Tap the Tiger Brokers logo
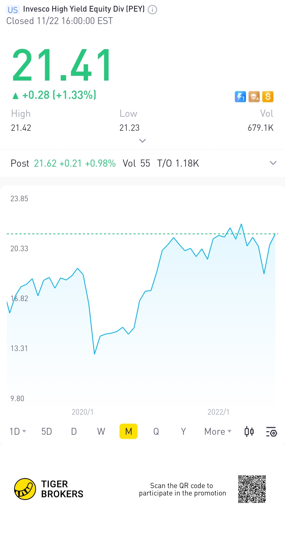Screen dimensions: 285x533 click(25, 489)
